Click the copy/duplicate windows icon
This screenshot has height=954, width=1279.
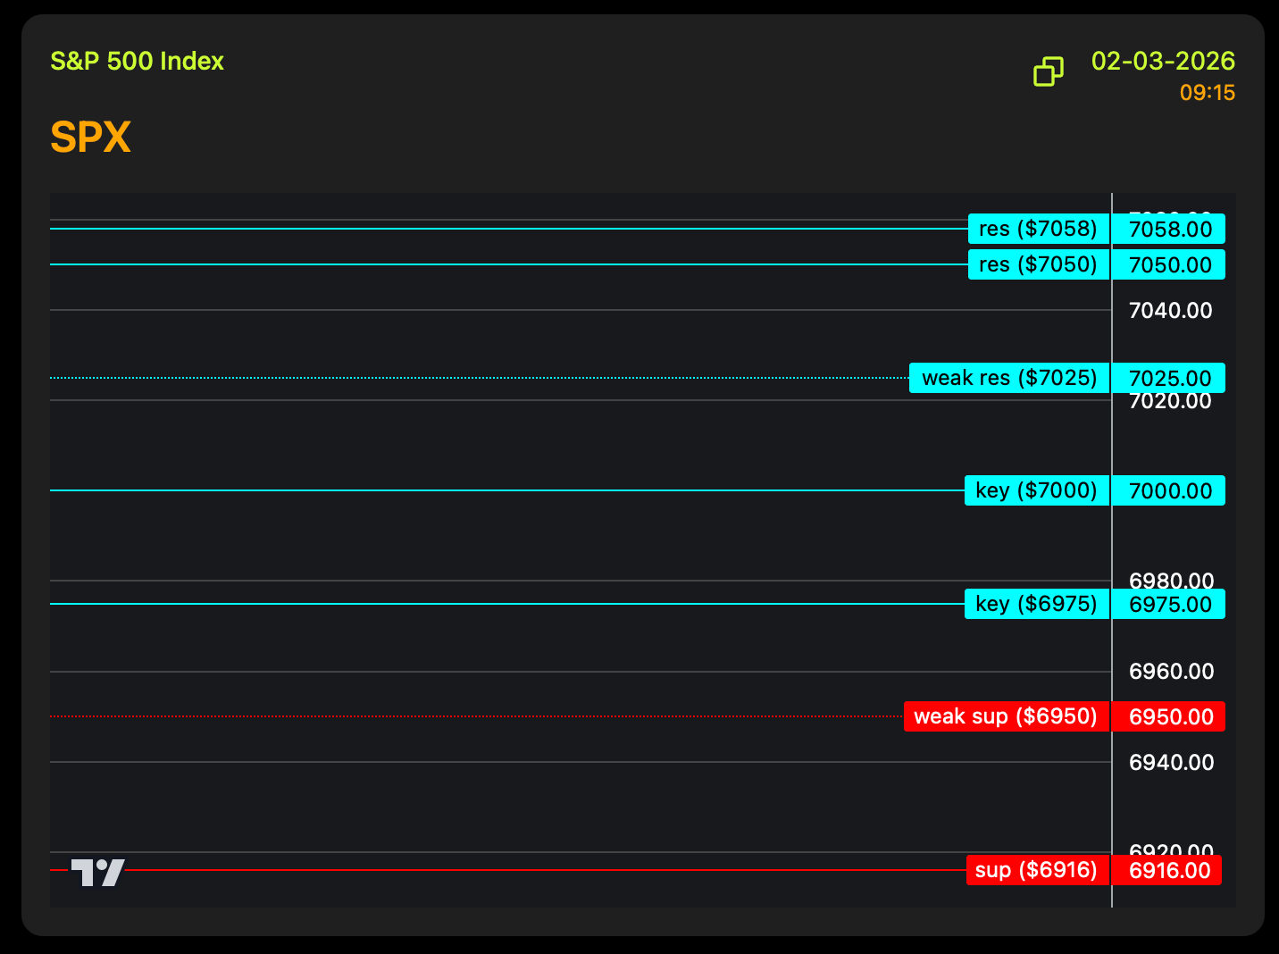point(1049,71)
